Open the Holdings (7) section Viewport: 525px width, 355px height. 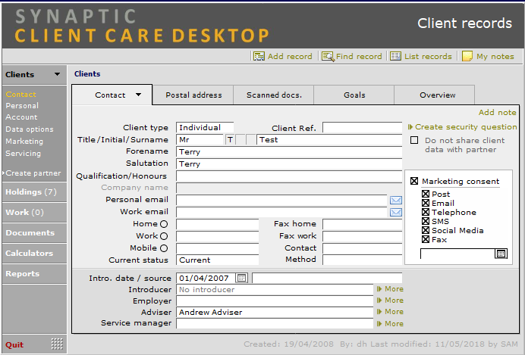[x=34, y=192]
